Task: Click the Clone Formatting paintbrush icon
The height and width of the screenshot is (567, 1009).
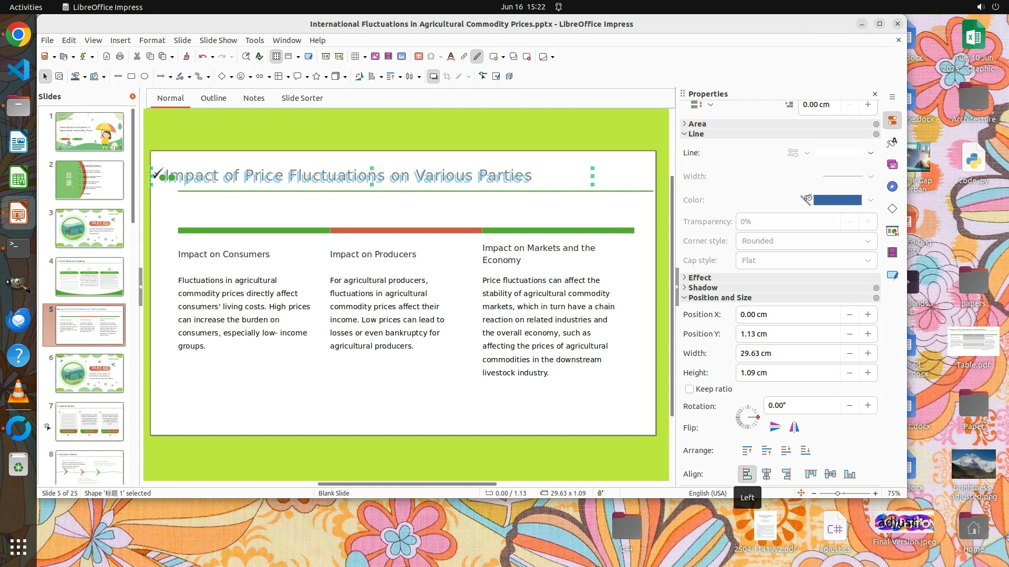Action: click(x=186, y=57)
